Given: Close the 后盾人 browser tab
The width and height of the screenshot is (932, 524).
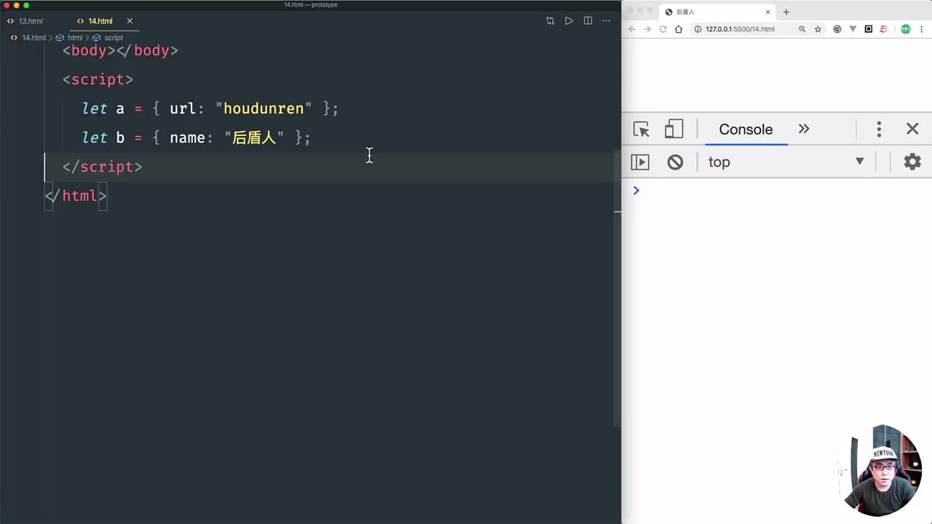Looking at the screenshot, I should point(767,12).
